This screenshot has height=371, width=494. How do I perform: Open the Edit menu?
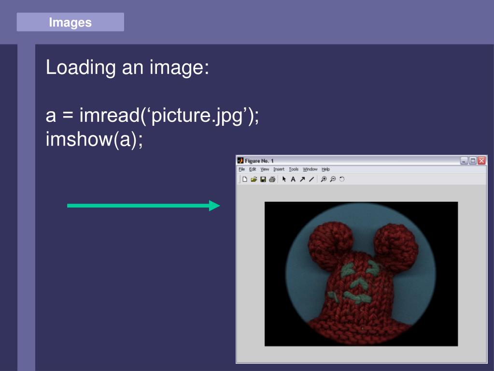(253, 169)
